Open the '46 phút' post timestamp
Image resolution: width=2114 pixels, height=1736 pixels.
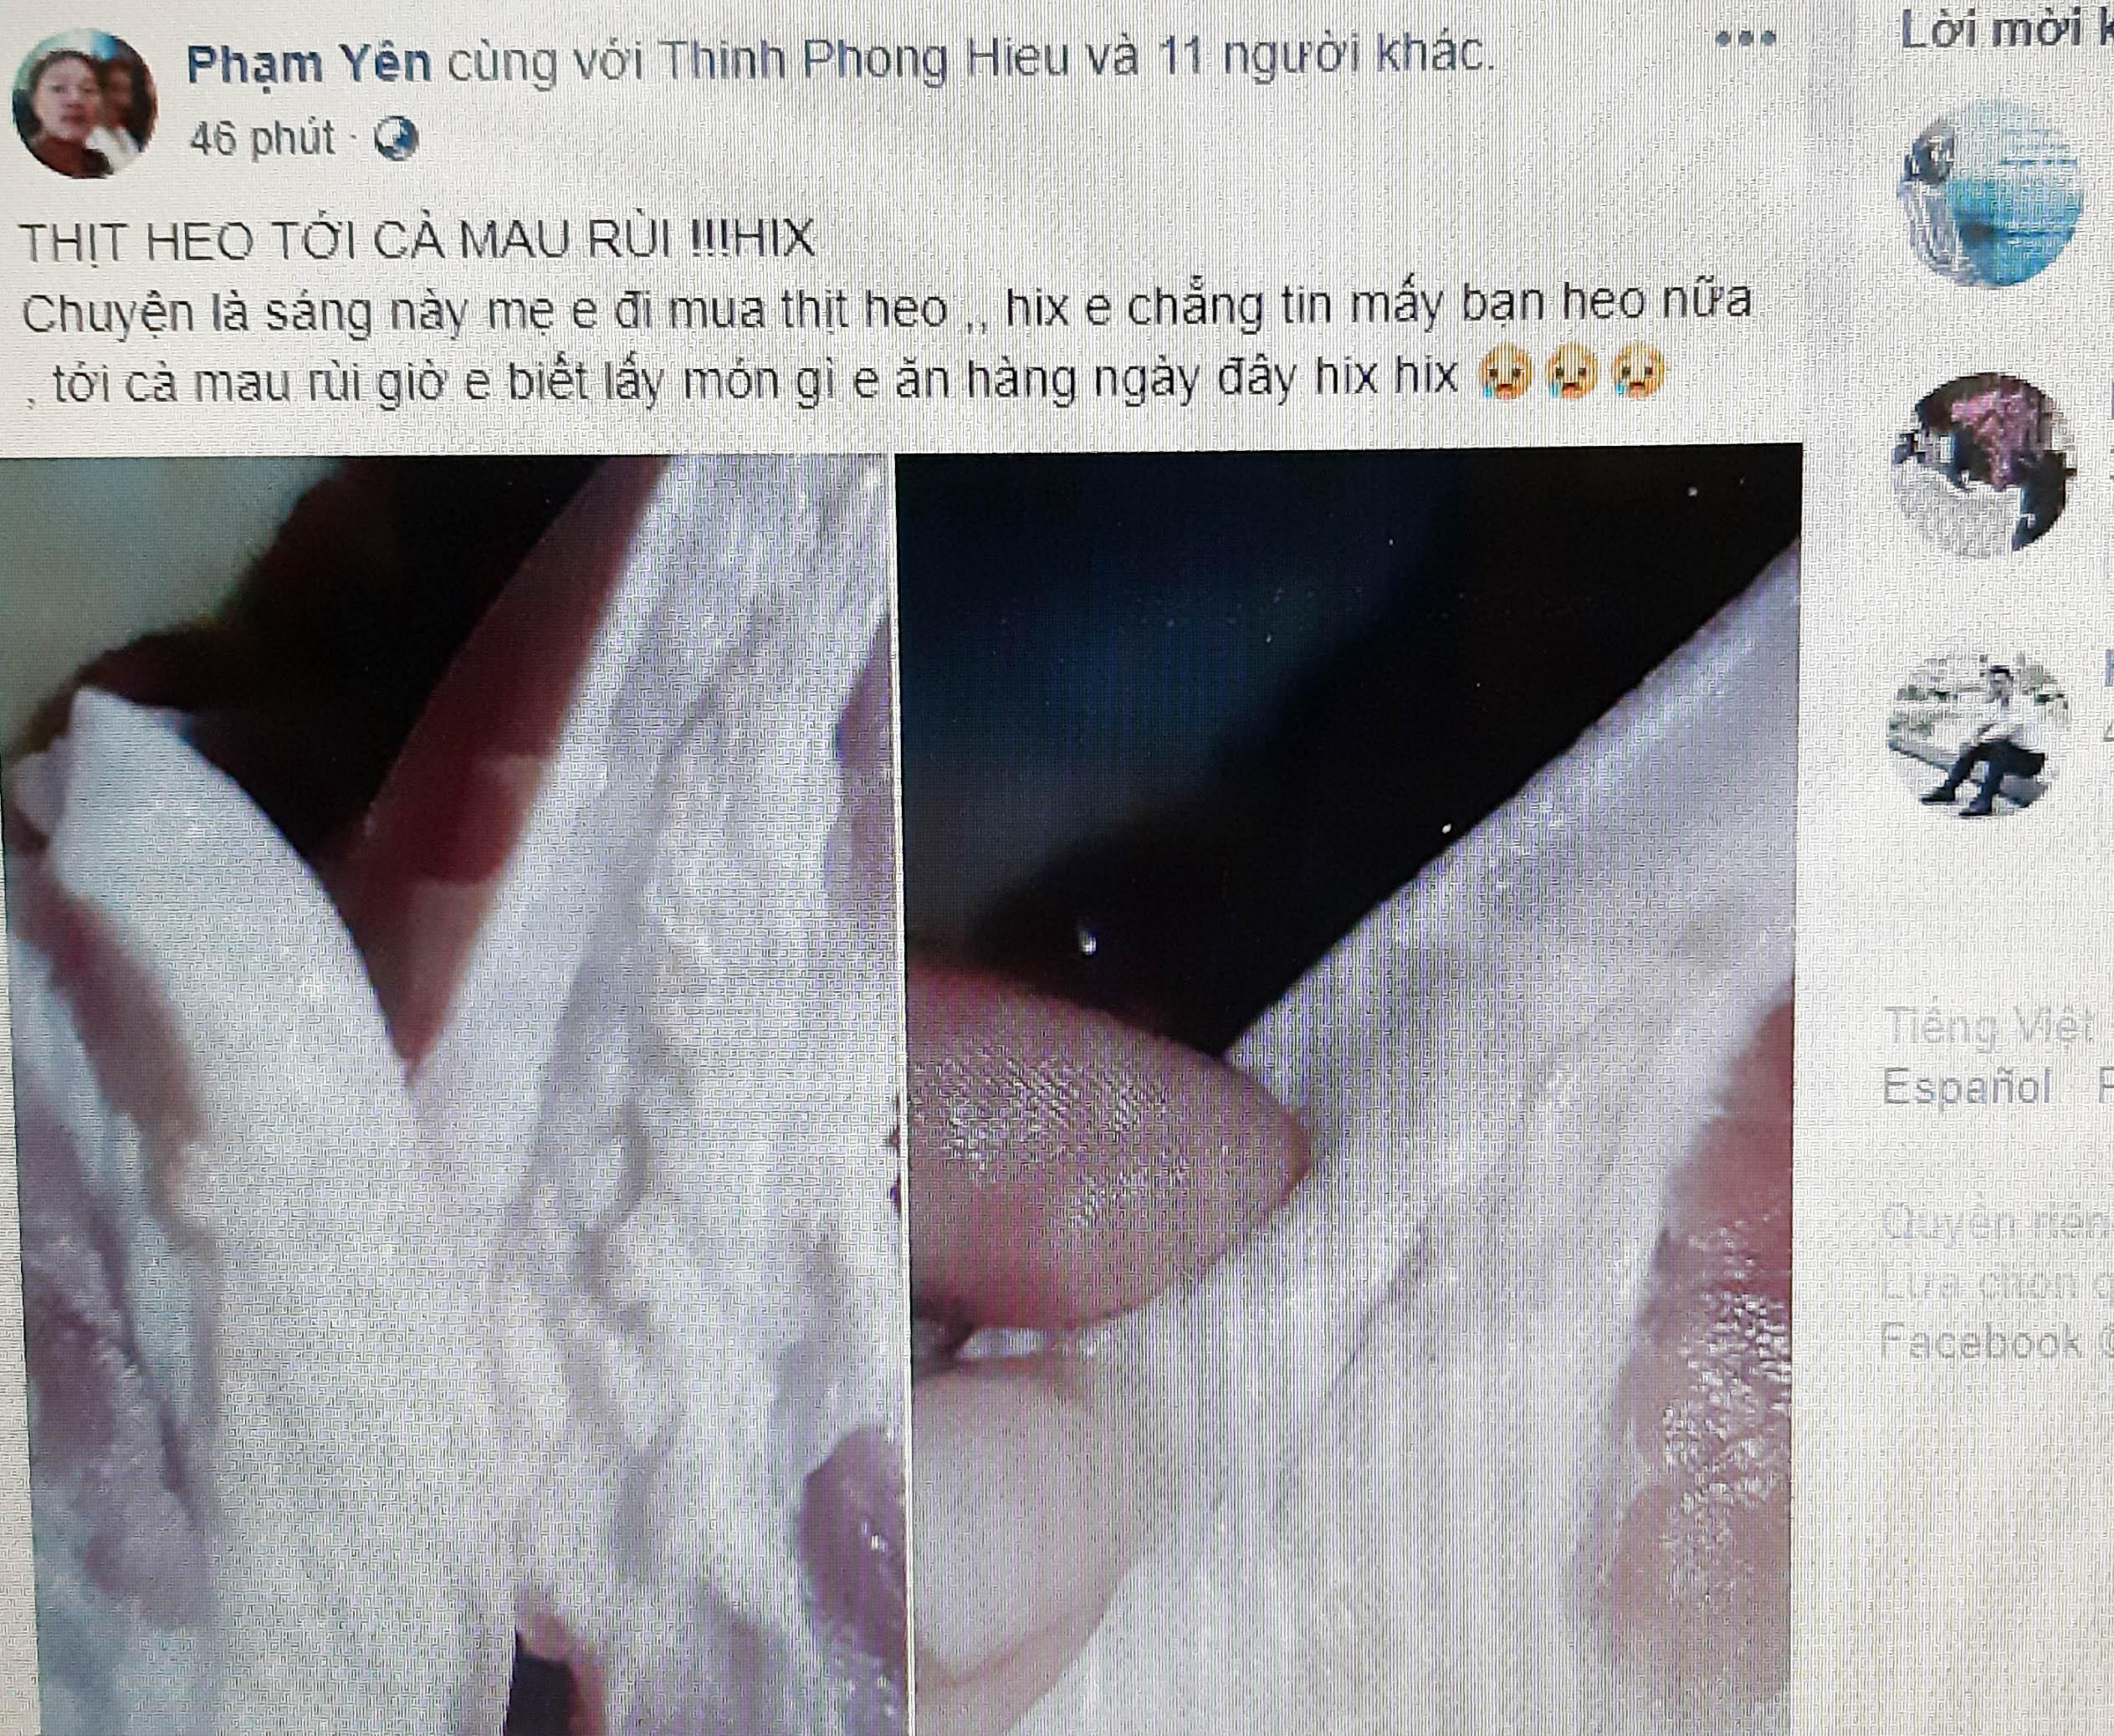261,137
